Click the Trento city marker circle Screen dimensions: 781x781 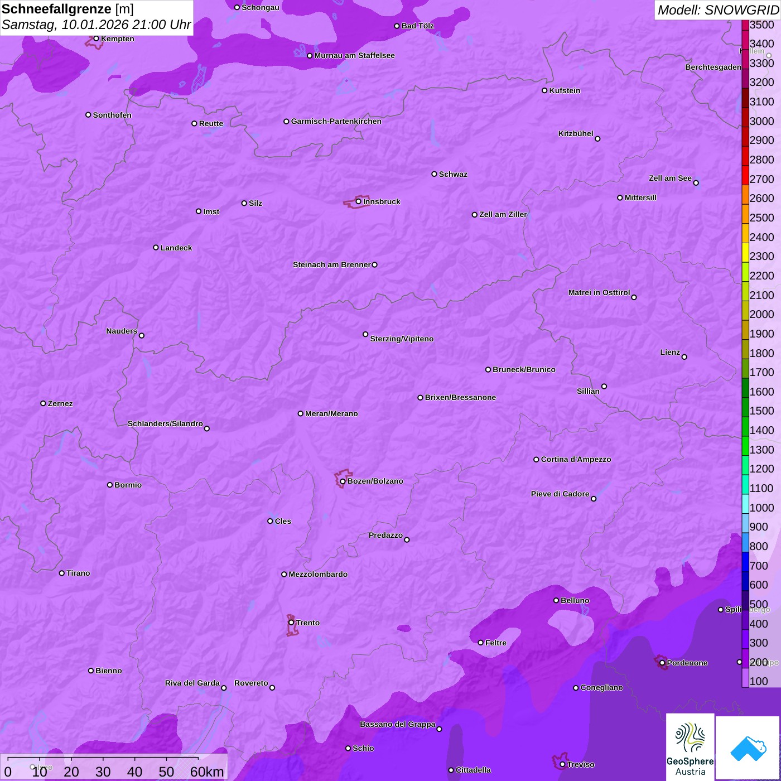tap(291, 623)
